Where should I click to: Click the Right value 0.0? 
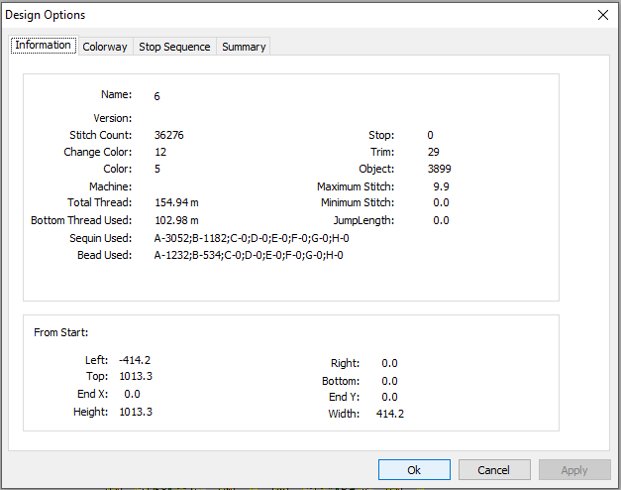point(389,363)
